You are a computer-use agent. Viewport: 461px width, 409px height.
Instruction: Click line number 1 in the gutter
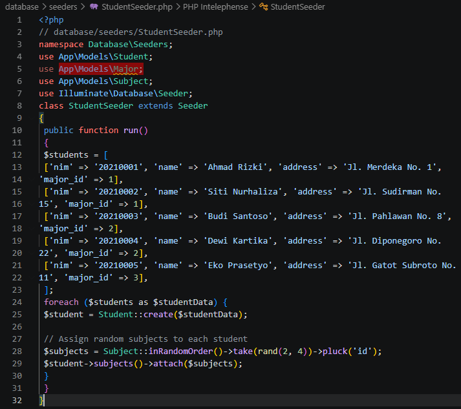click(19, 20)
